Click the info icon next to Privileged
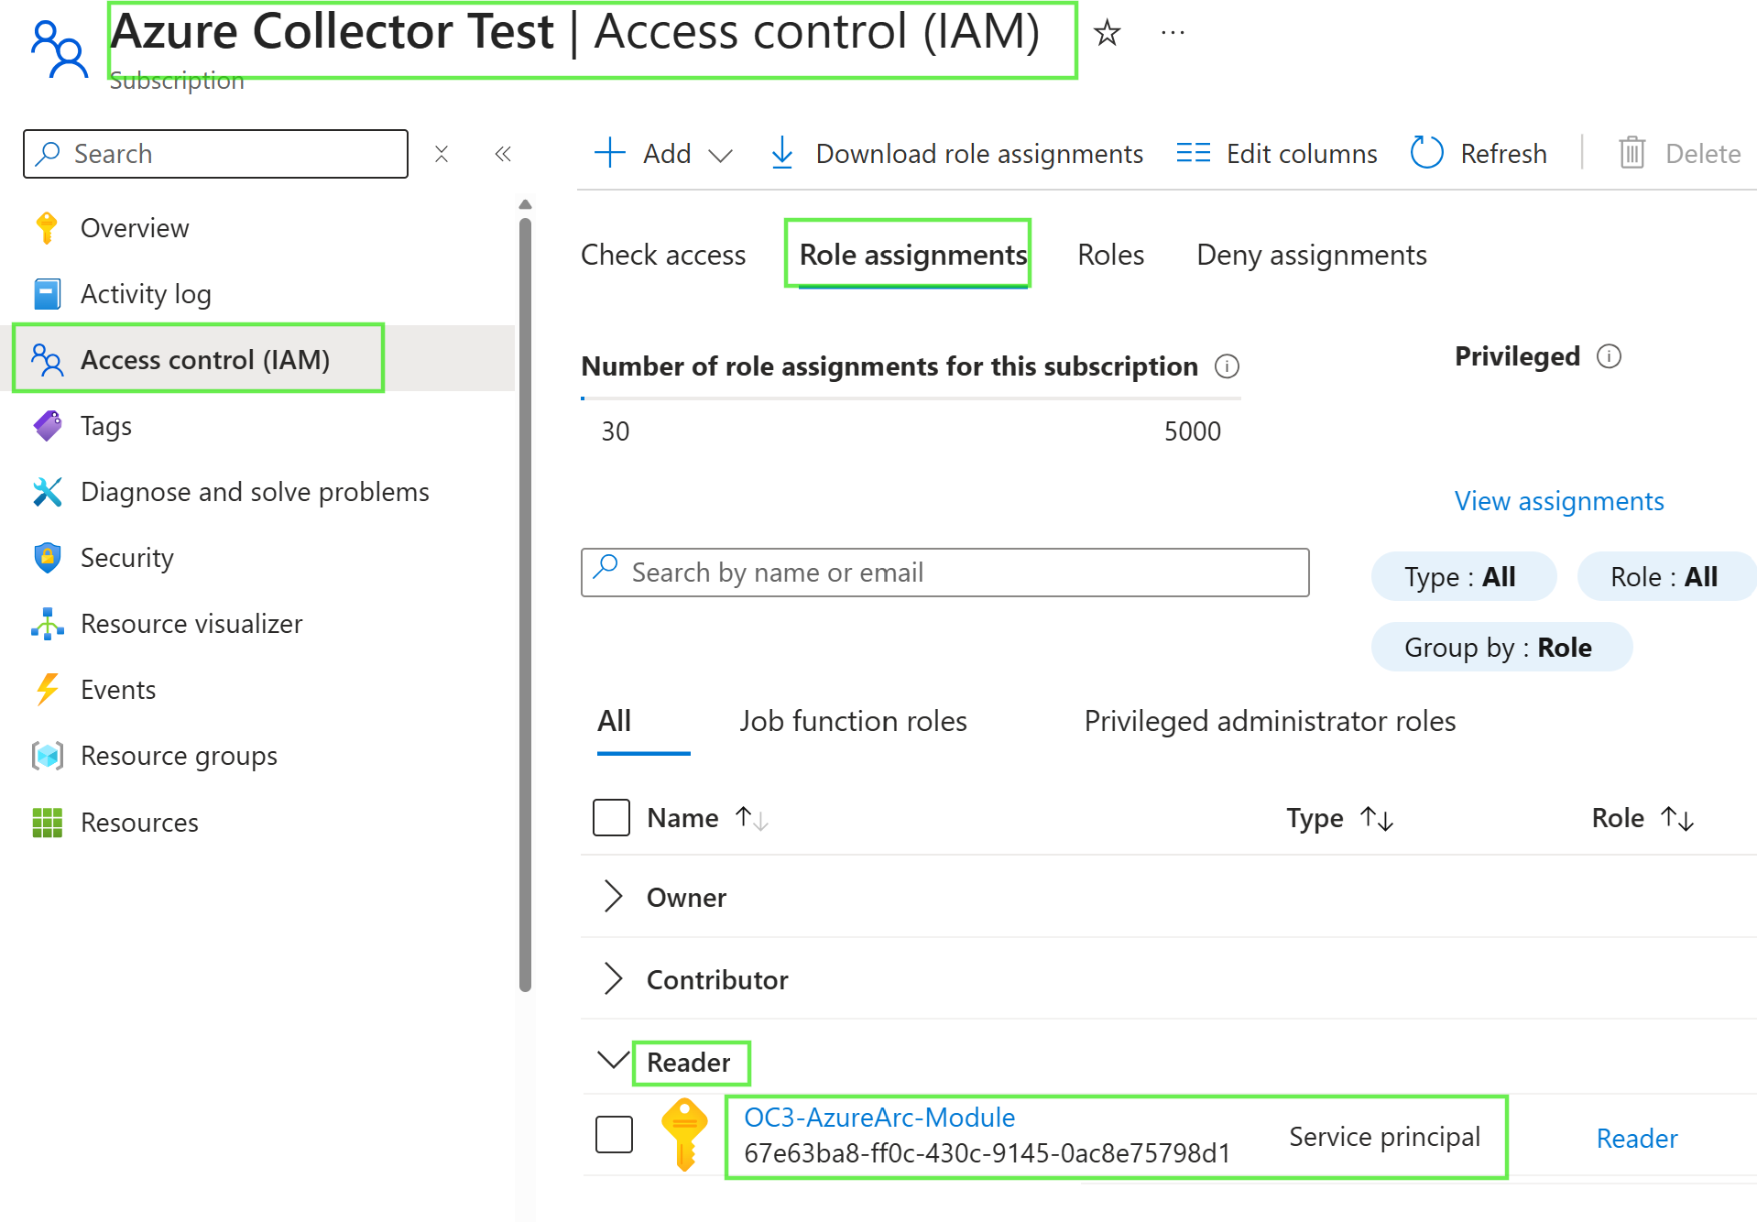This screenshot has width=1757, height=1222. coord(1609,356)
